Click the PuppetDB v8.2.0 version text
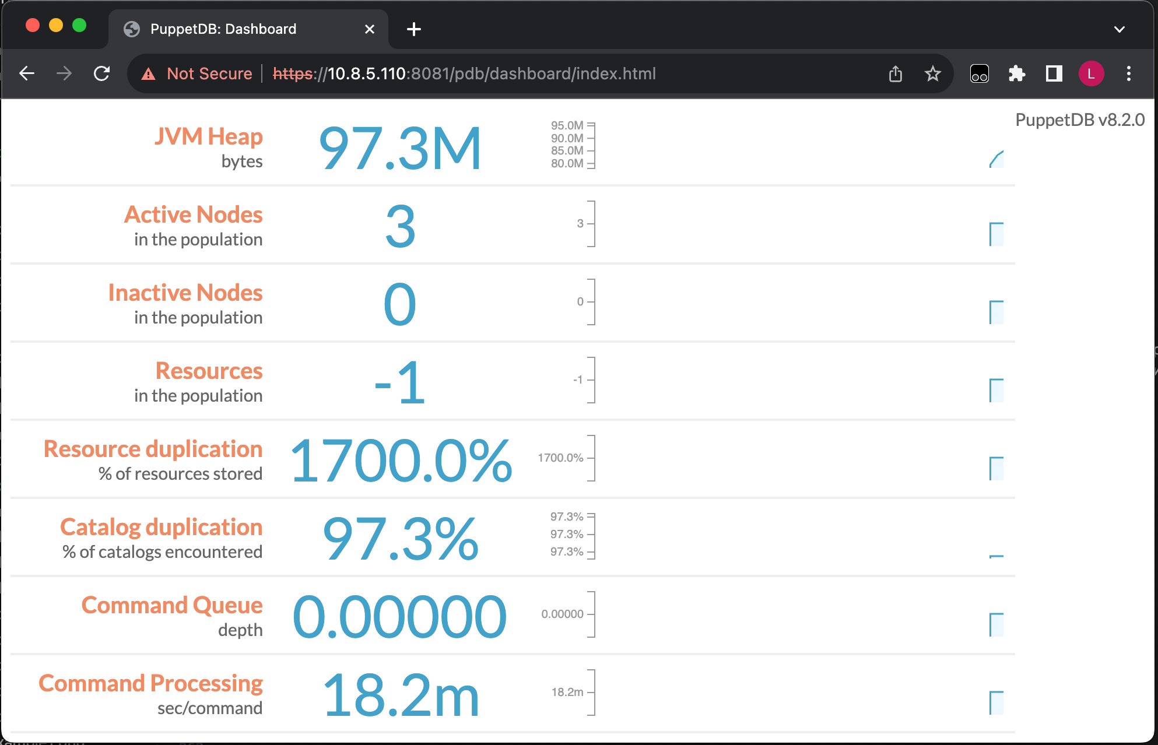The image size is (1158, 745). coord(1080,120)
